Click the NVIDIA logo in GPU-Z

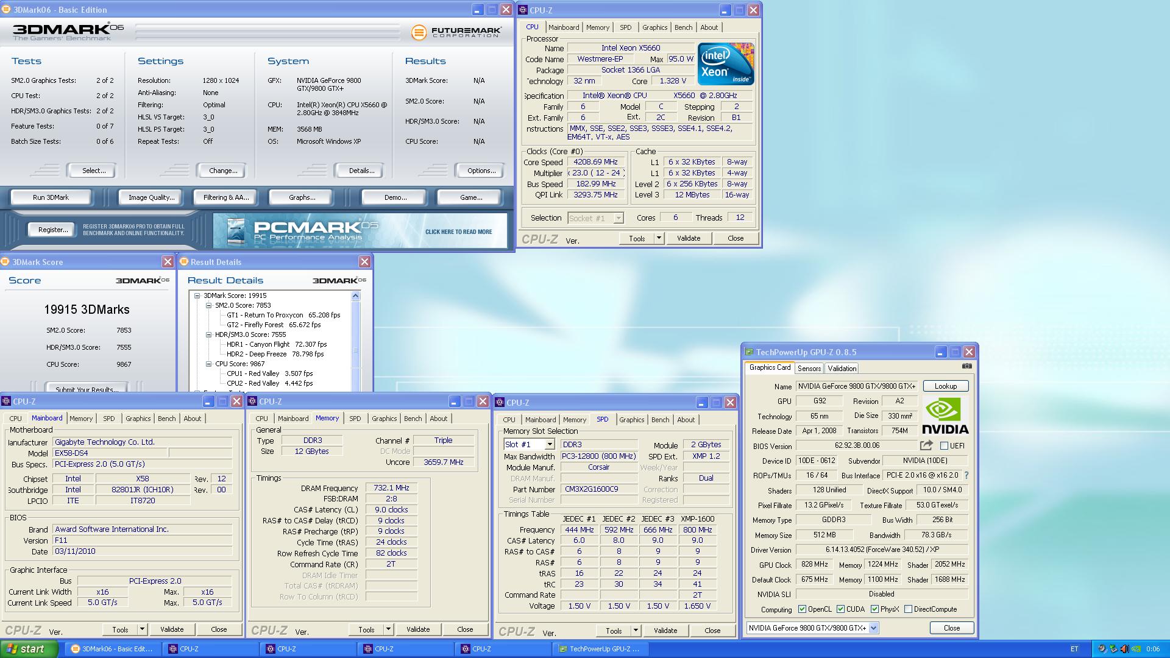coord(945,416)
